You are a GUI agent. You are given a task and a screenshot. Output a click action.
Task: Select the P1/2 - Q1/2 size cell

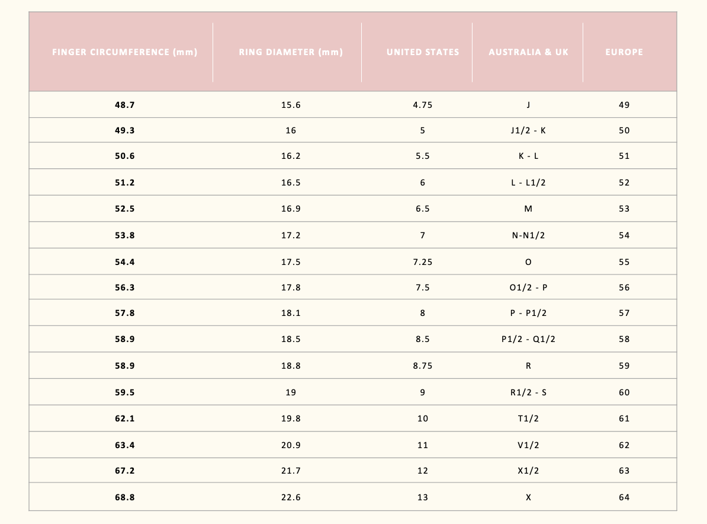(x=528, y=340)
